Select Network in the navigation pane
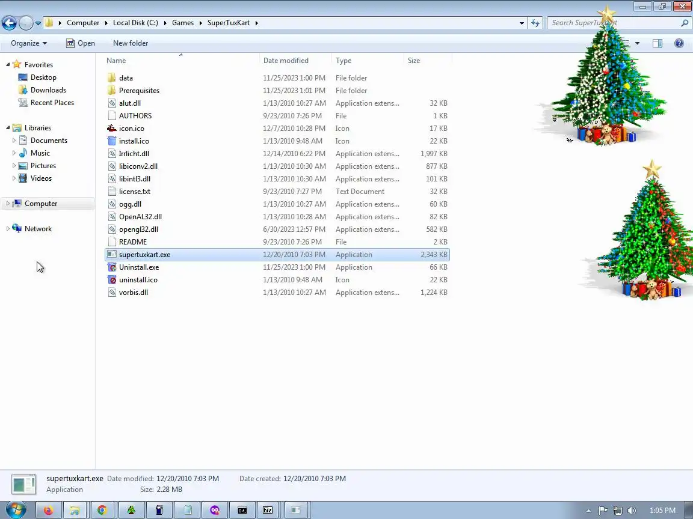 38,229
